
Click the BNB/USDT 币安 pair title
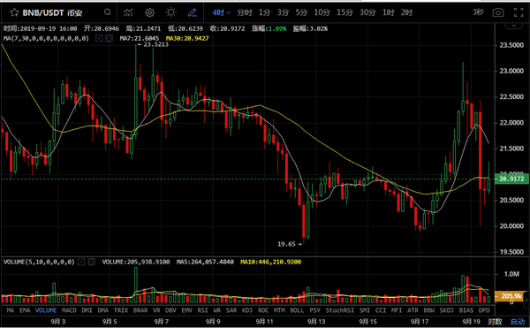coord(52,13)
